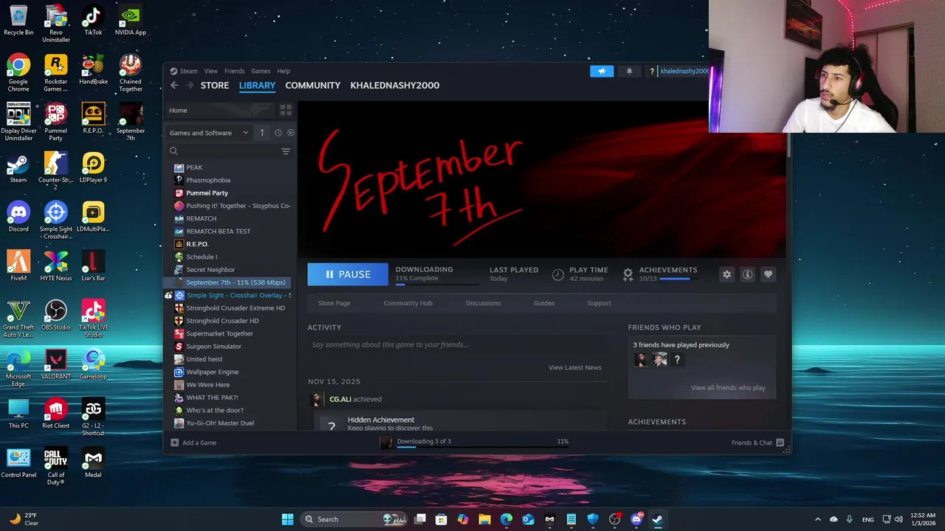Viewport: 945px width, 531px height.
Task: Show hidden system tray icons chevron
Action: pyautogui.click(x=817, y=519)
